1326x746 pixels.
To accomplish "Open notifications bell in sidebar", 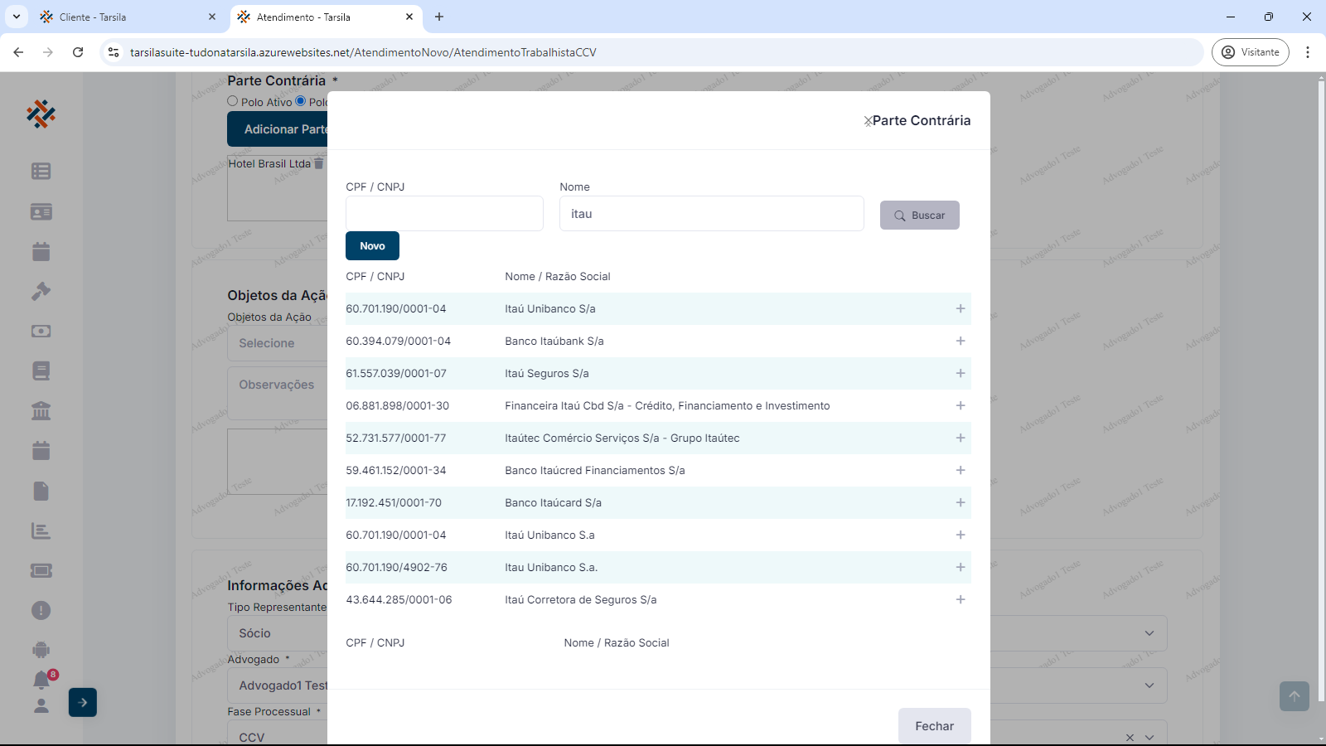I will coord(41,681).
